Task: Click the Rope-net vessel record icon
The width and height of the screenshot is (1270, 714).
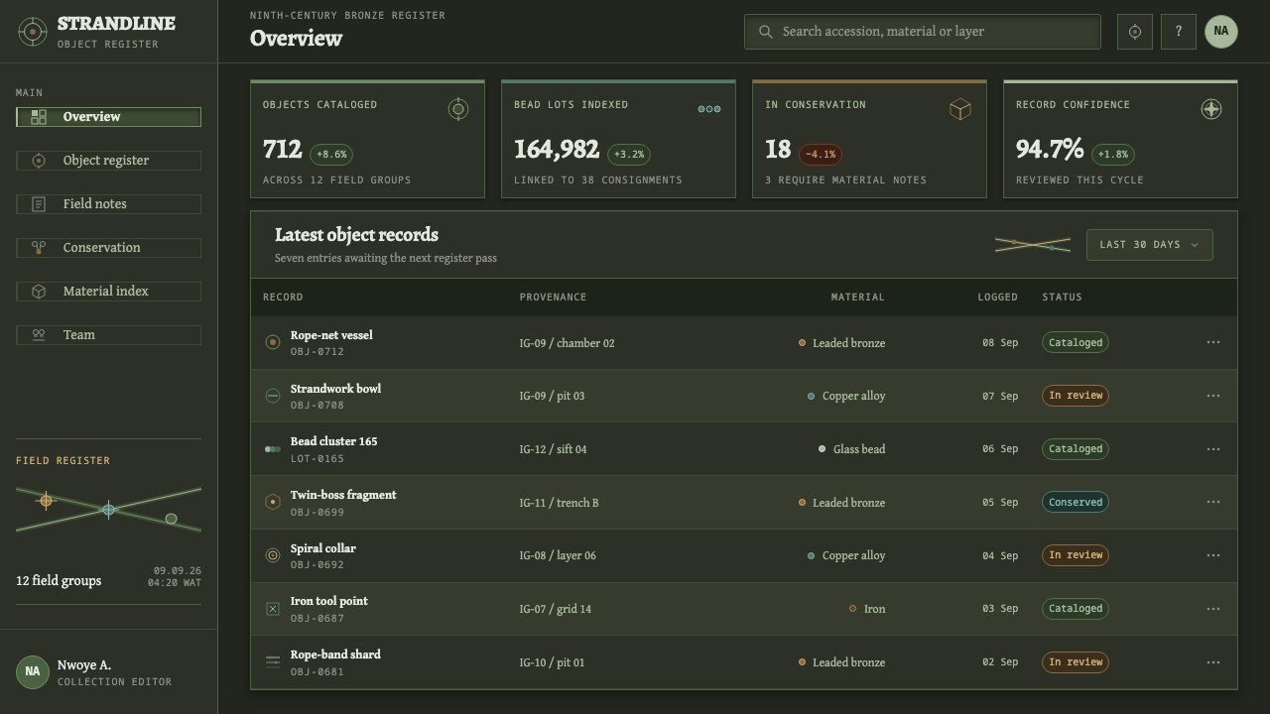Action: [273, 342]
